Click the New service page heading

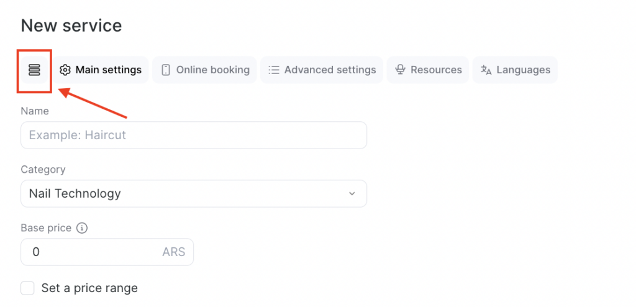[71, 25]
